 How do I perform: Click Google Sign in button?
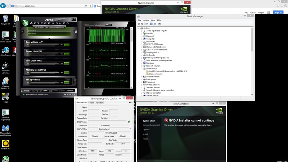point(278,13)
